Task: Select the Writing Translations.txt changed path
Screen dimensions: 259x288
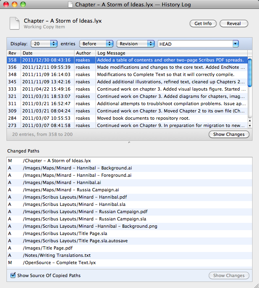Action: click(57, 255)
